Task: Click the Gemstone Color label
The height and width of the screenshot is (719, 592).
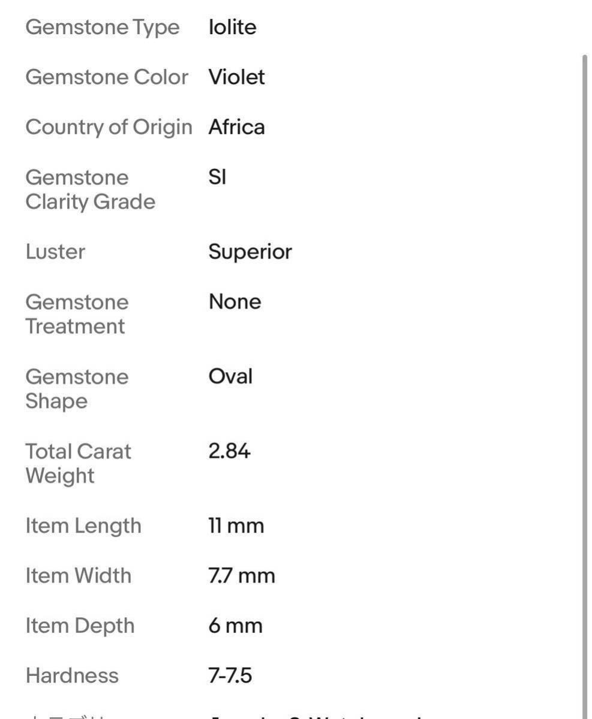Action: click(107, 77)
